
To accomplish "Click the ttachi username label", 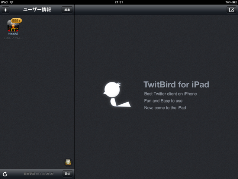I will 13,34.
